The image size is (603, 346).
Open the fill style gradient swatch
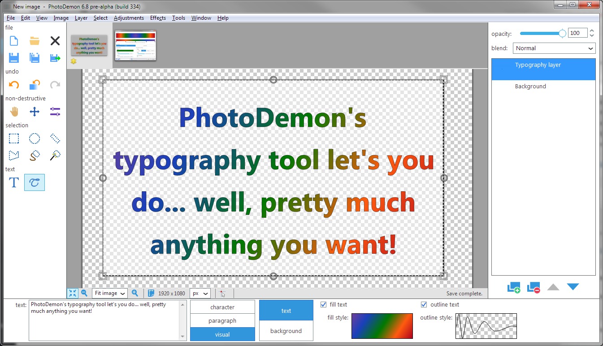tap(382, 326)
